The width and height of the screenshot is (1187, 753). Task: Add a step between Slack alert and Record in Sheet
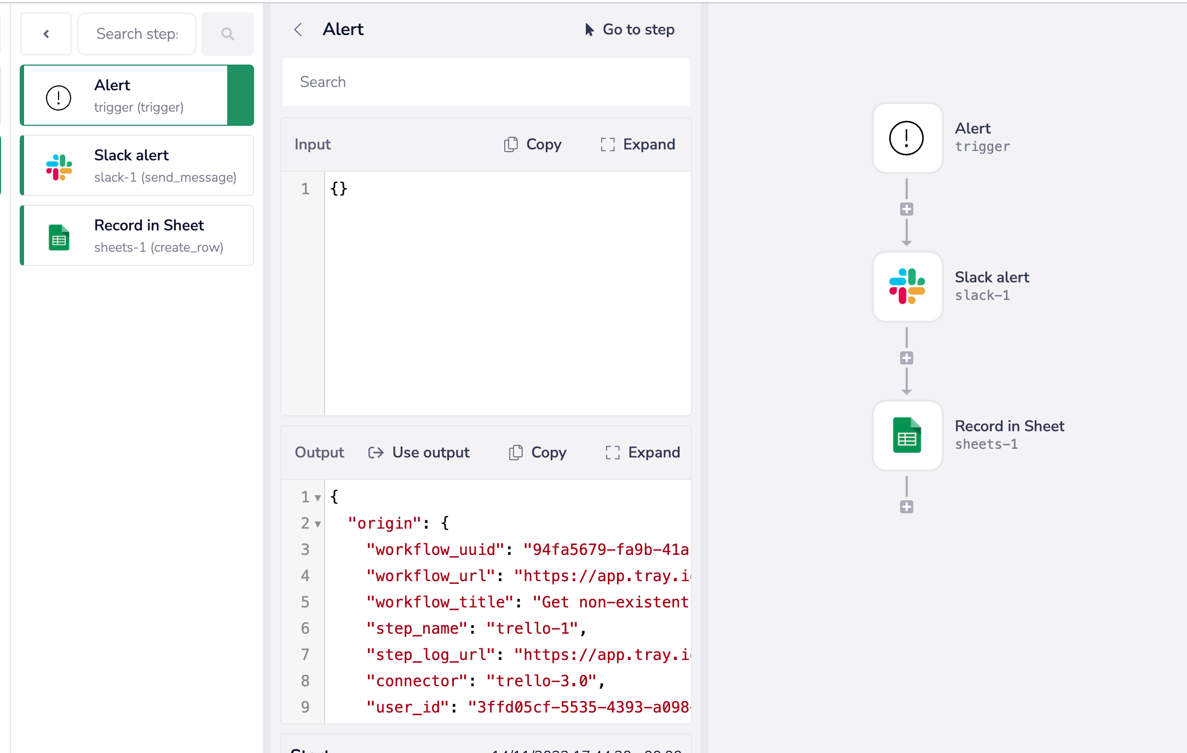[907, 357]
